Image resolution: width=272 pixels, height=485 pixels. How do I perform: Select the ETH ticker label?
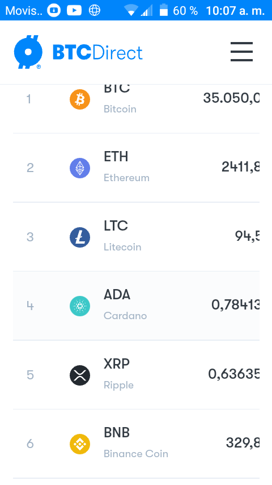point(116,157)
